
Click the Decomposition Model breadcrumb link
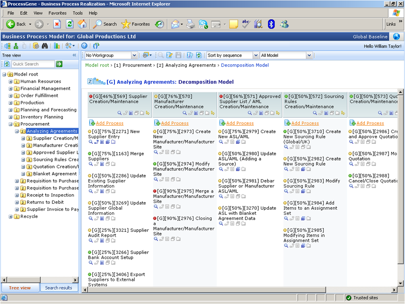[x=245, y=65]
